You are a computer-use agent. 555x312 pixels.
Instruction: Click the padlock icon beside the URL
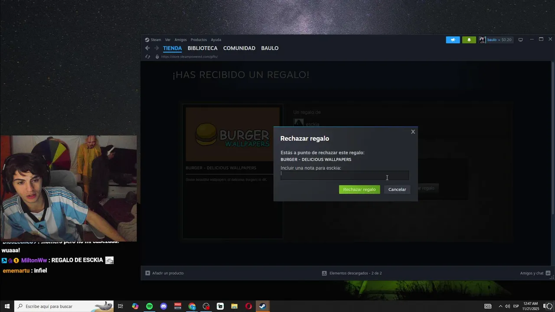click(x=157, y=57)
